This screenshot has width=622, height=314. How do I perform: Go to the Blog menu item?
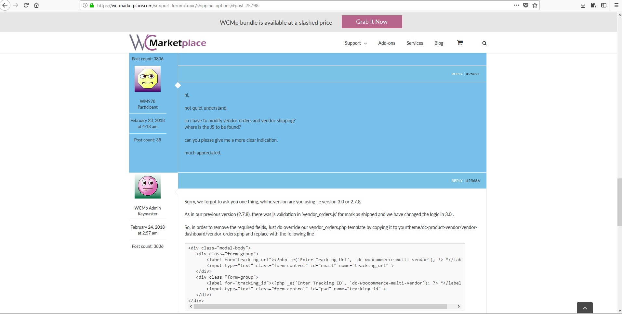tap(438, 43)
